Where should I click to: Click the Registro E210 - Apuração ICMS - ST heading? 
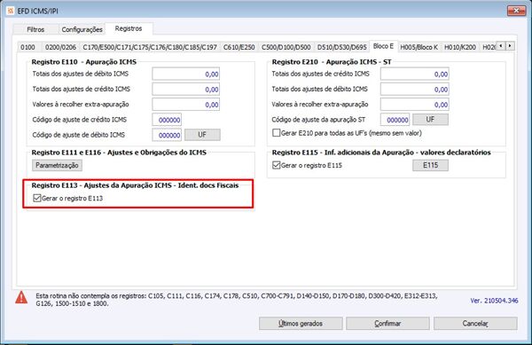coord(332,62)
